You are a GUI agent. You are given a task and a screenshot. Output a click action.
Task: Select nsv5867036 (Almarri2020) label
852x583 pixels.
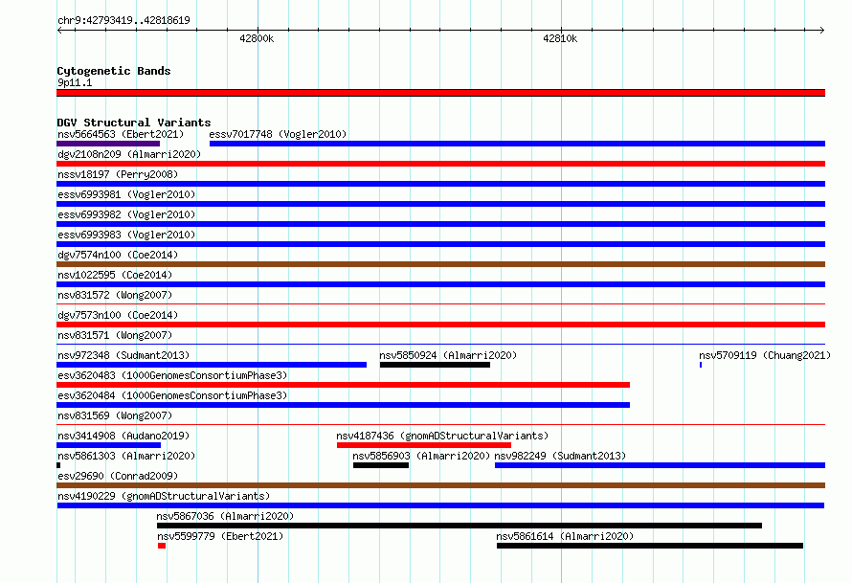[x=225, y=516]
